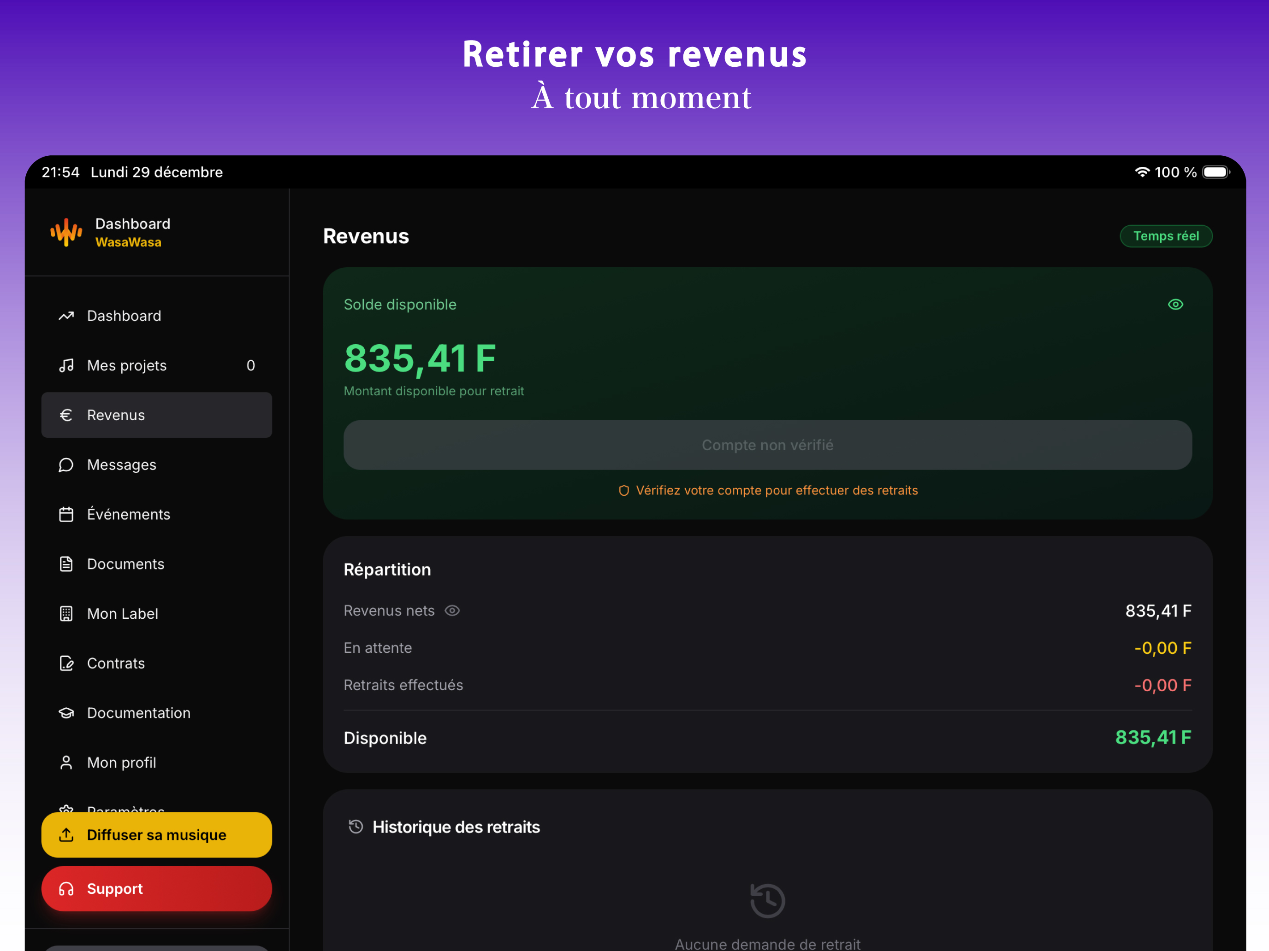Click the Retraits effectués row label
This screenshot has height=951, width=1269.
tap(403, 686)
